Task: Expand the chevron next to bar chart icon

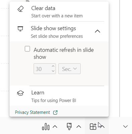Action: pos(55,127)
